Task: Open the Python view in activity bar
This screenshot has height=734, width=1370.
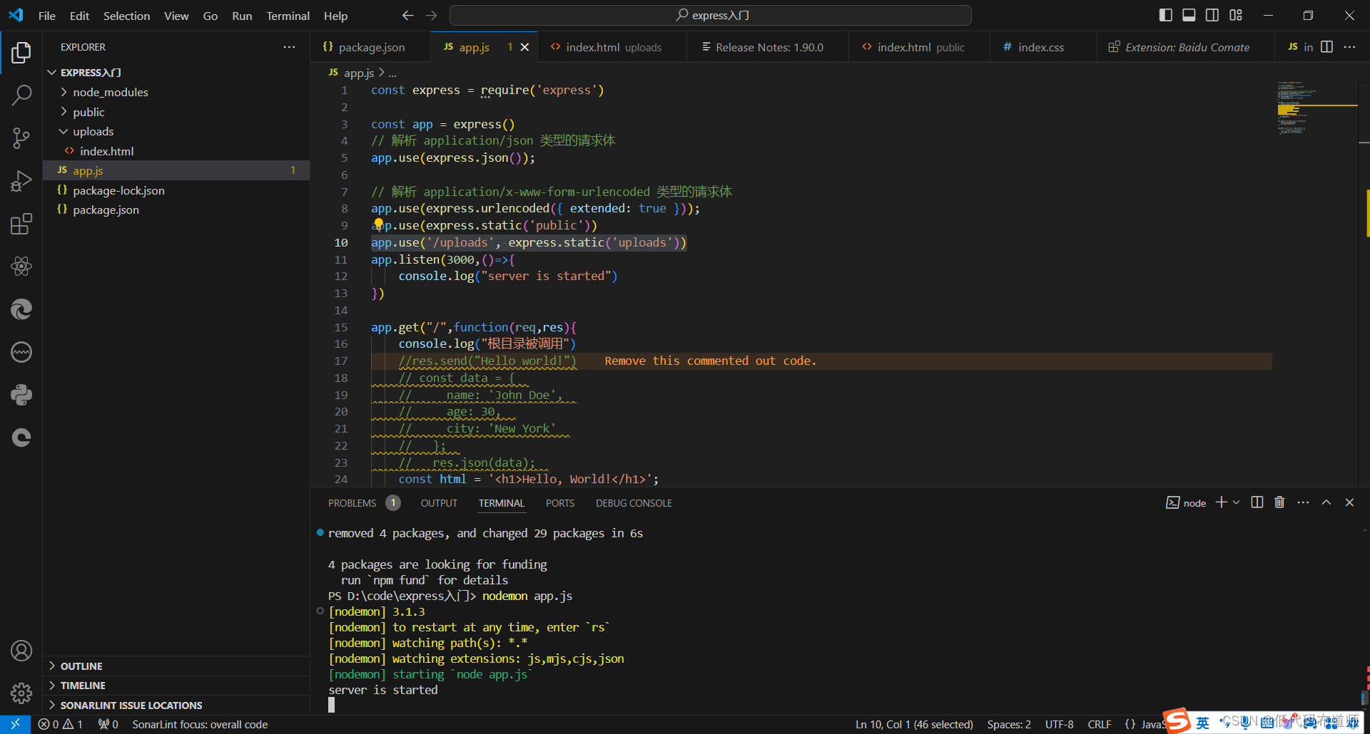Action: point(21,395)
